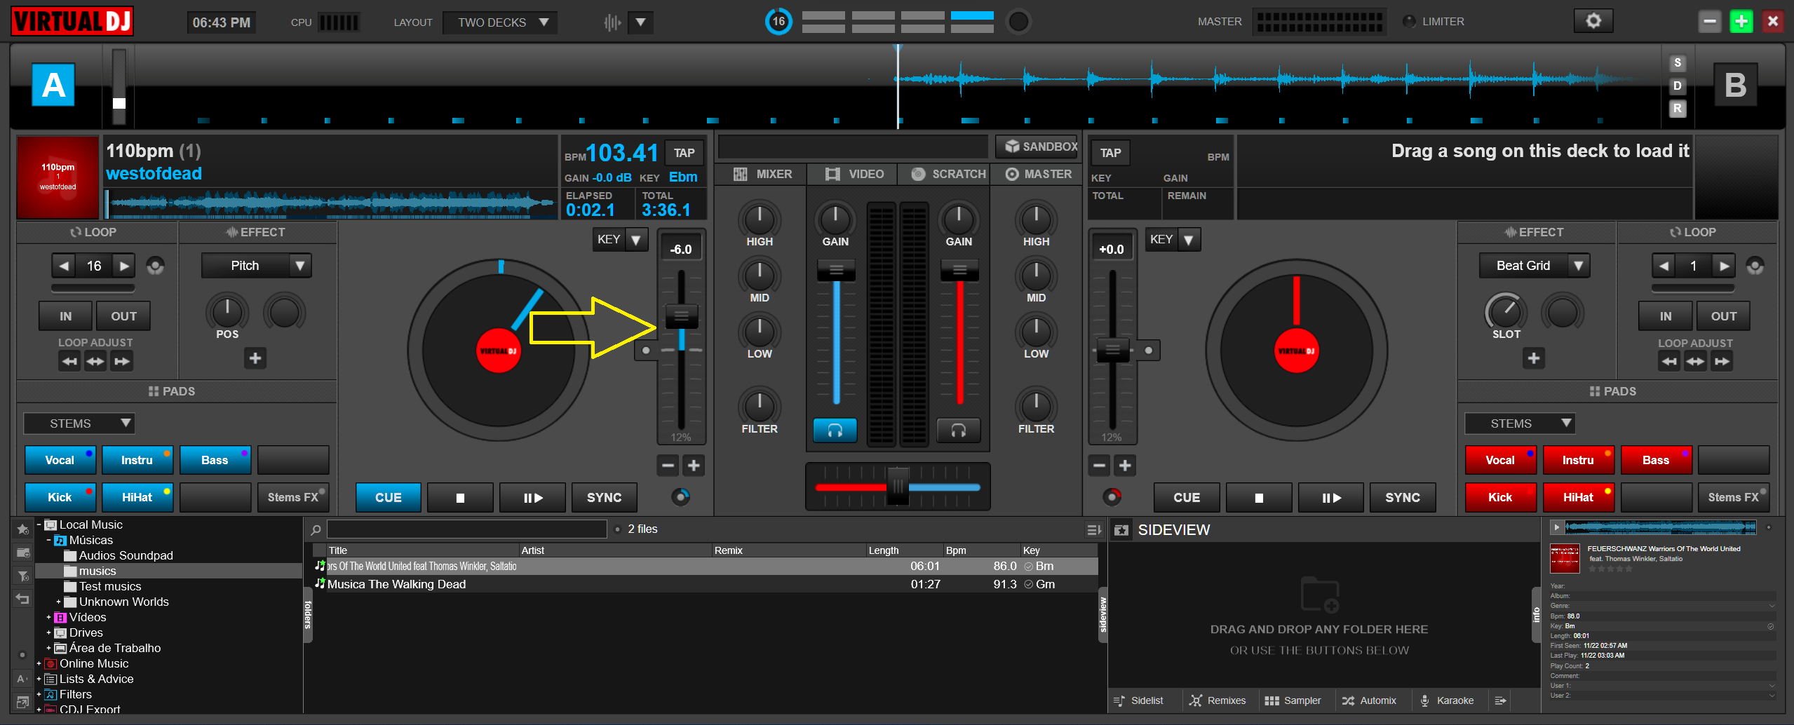Image resolution: width=1794 pixels, height=725 pixels.
Task: Open the Beat Grid effect dropdown
Action: point(1535,266)
